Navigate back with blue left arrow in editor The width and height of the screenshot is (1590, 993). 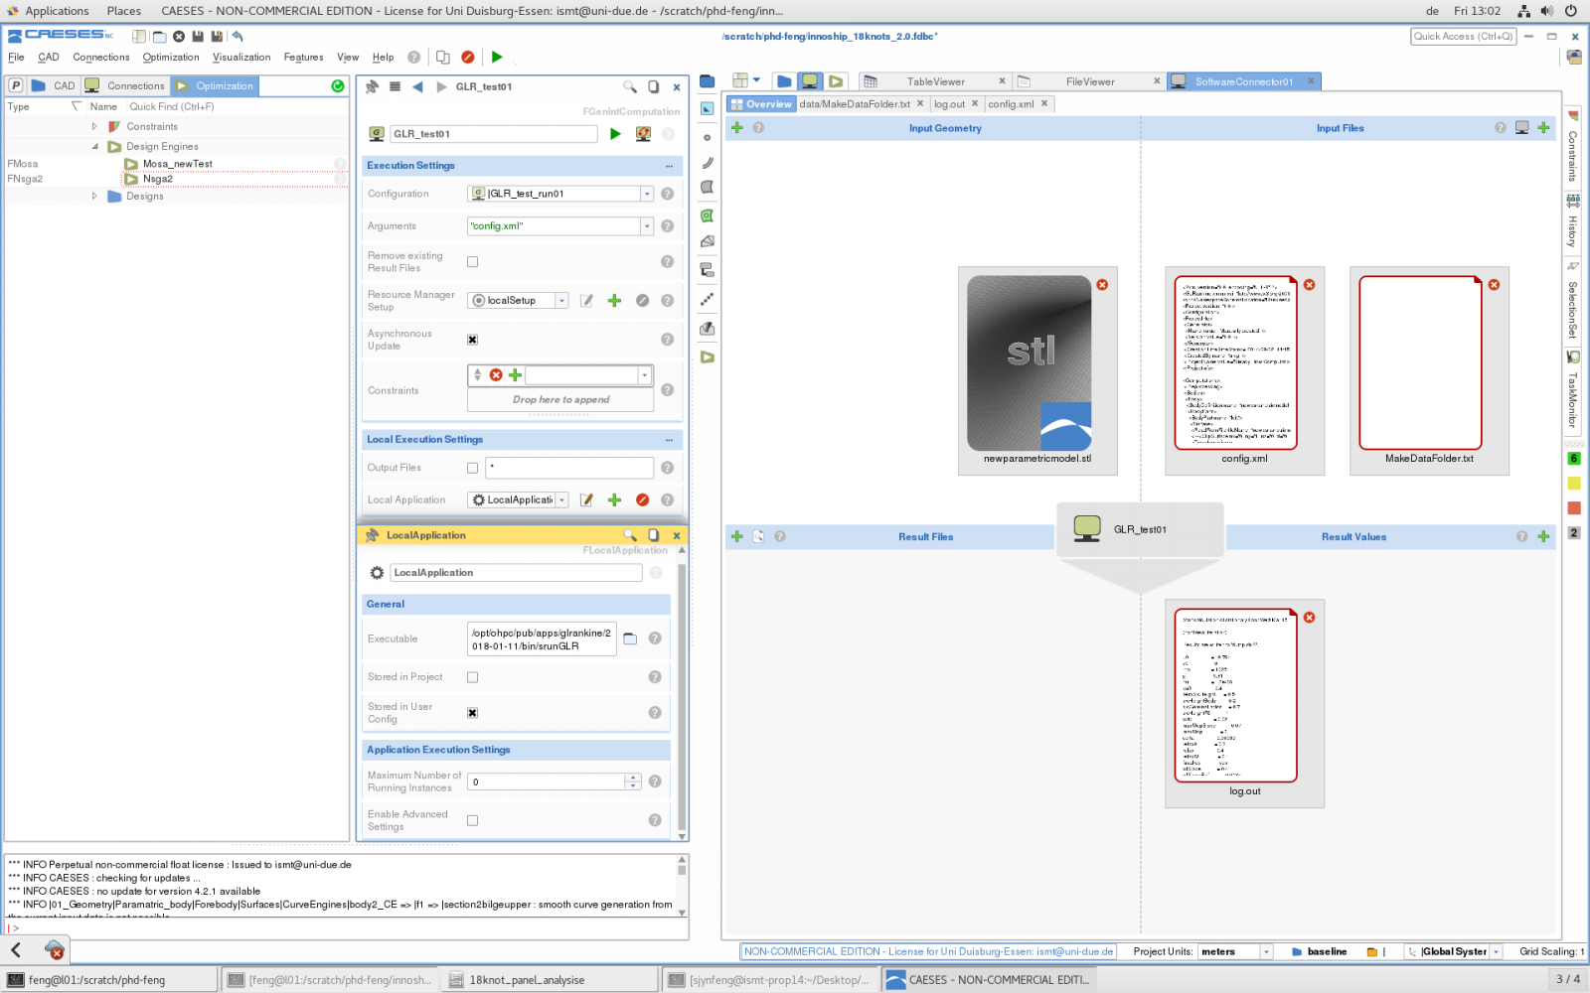pyautogui.click(x=417, y=87)
